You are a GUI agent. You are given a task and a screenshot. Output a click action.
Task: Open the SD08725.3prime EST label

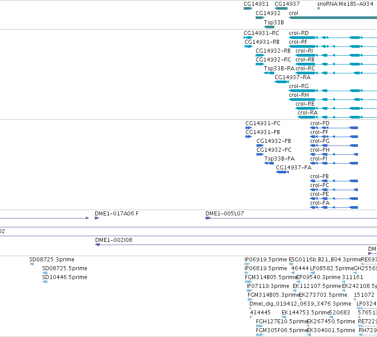52,260
